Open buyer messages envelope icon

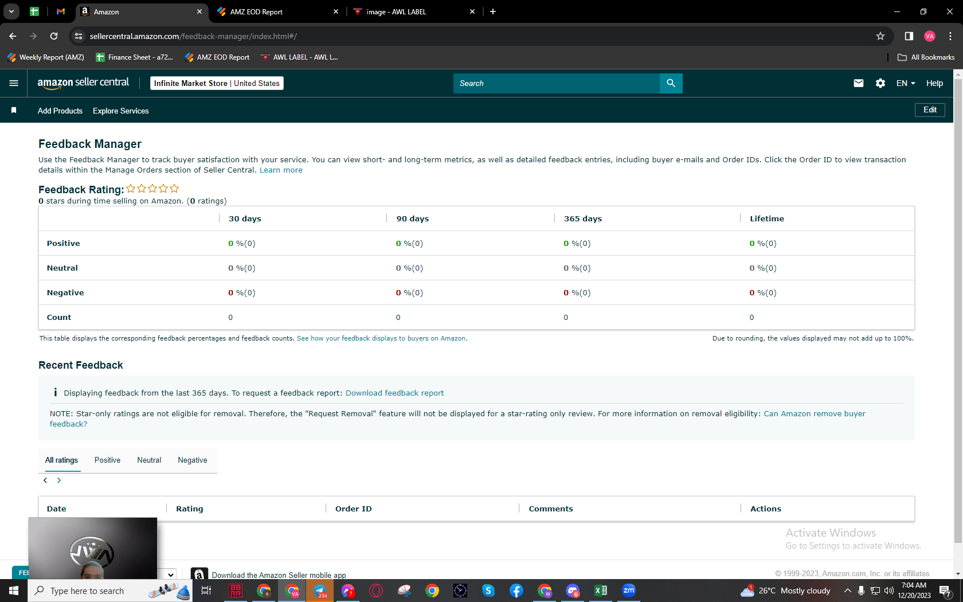[x=859, y=83]
